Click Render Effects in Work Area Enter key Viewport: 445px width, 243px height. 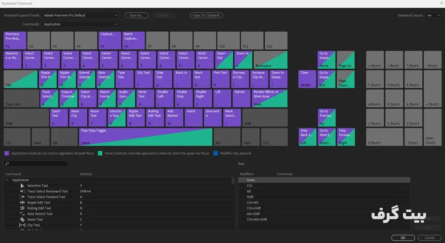point(270,99)
